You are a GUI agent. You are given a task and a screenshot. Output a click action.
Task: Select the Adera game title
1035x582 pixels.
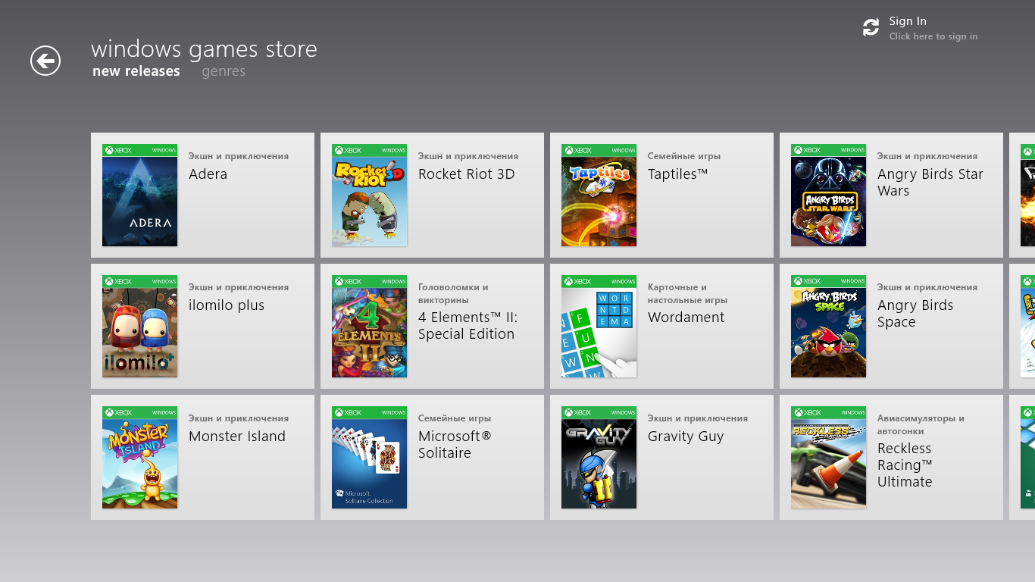click(208, 174)
